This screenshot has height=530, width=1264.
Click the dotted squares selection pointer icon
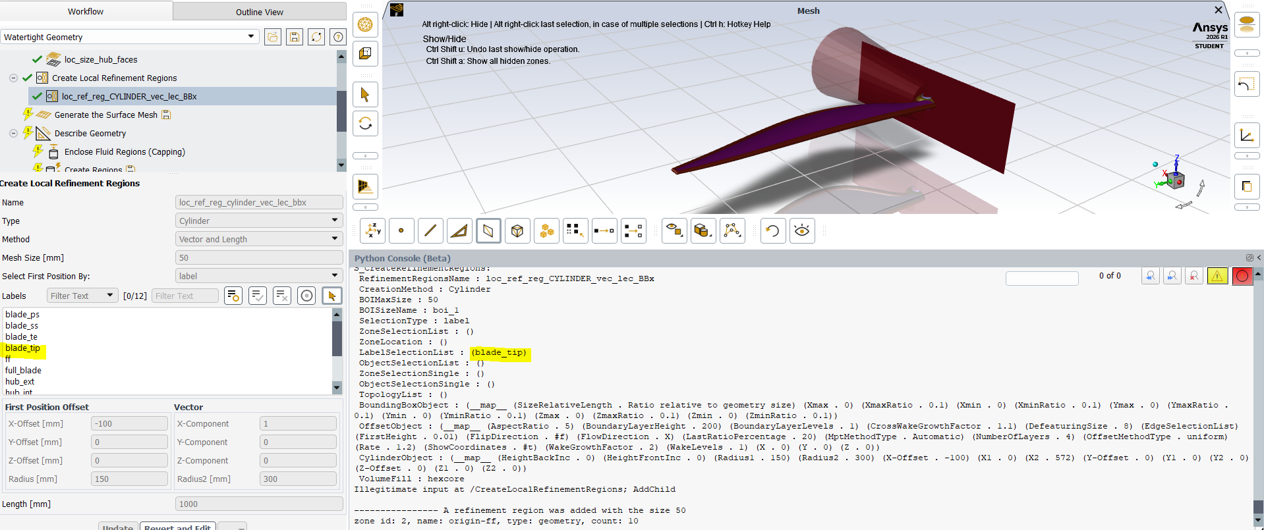click(575, 231)
